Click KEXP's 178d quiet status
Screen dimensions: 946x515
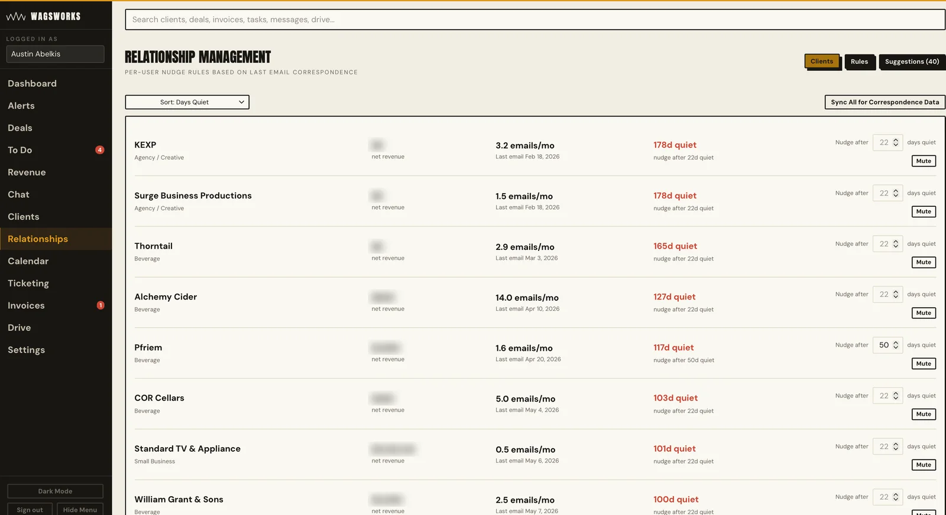(x=675, y=145)
